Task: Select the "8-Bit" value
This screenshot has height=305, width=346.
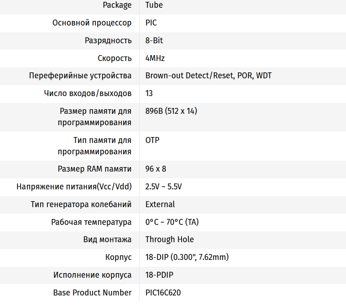Action: pyautogui.click(x=154, y=41)
